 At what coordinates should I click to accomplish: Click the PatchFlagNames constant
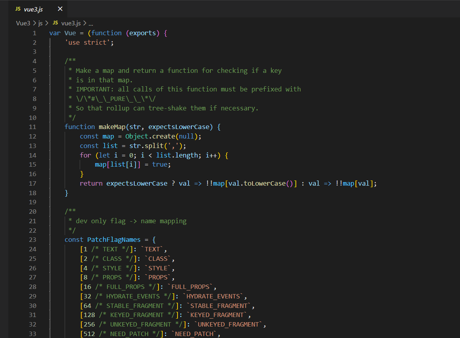pos(114,240)
